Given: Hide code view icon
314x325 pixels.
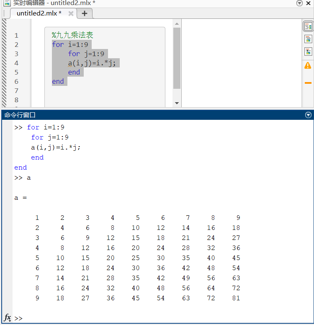Looking at the screenshot, I should click(x=308, y=52).
